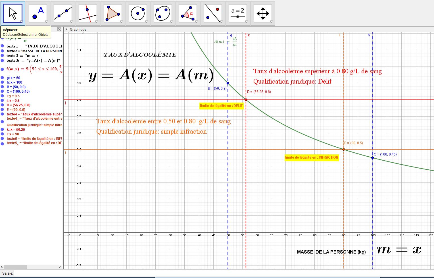
Task: Toggle visibility of texte1
Action: [2, 46]
